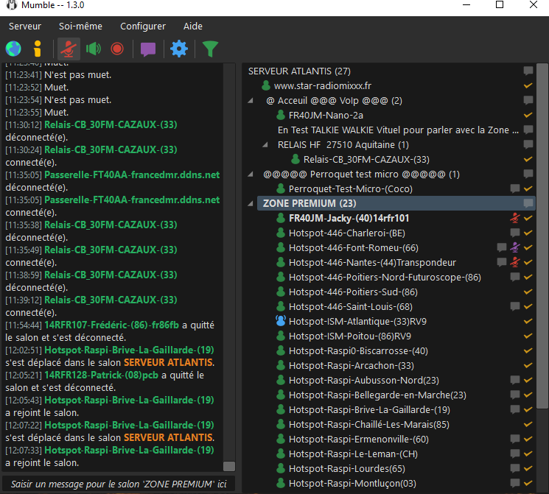
Task: Click comment icon on Hotspot-446-Font-Romeu row
Action: pyautogui.click(x=501, y=247)
